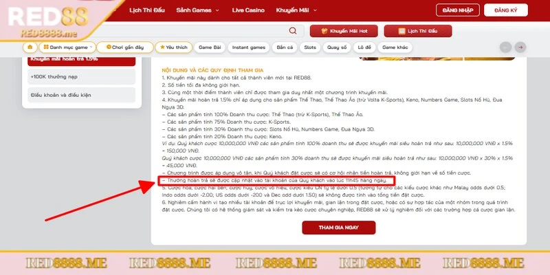
Task: Select Instant games category
Action: 249,47
